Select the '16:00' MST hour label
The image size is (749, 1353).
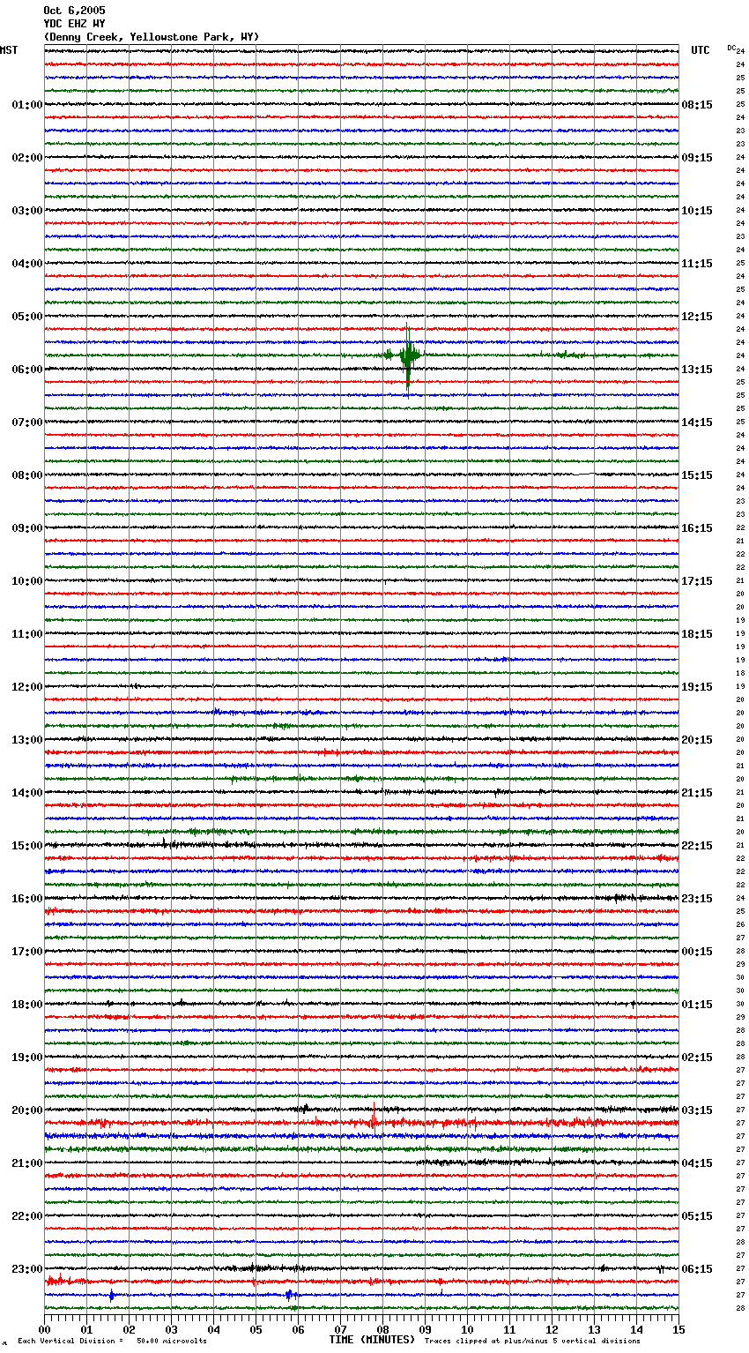(27, 899)
